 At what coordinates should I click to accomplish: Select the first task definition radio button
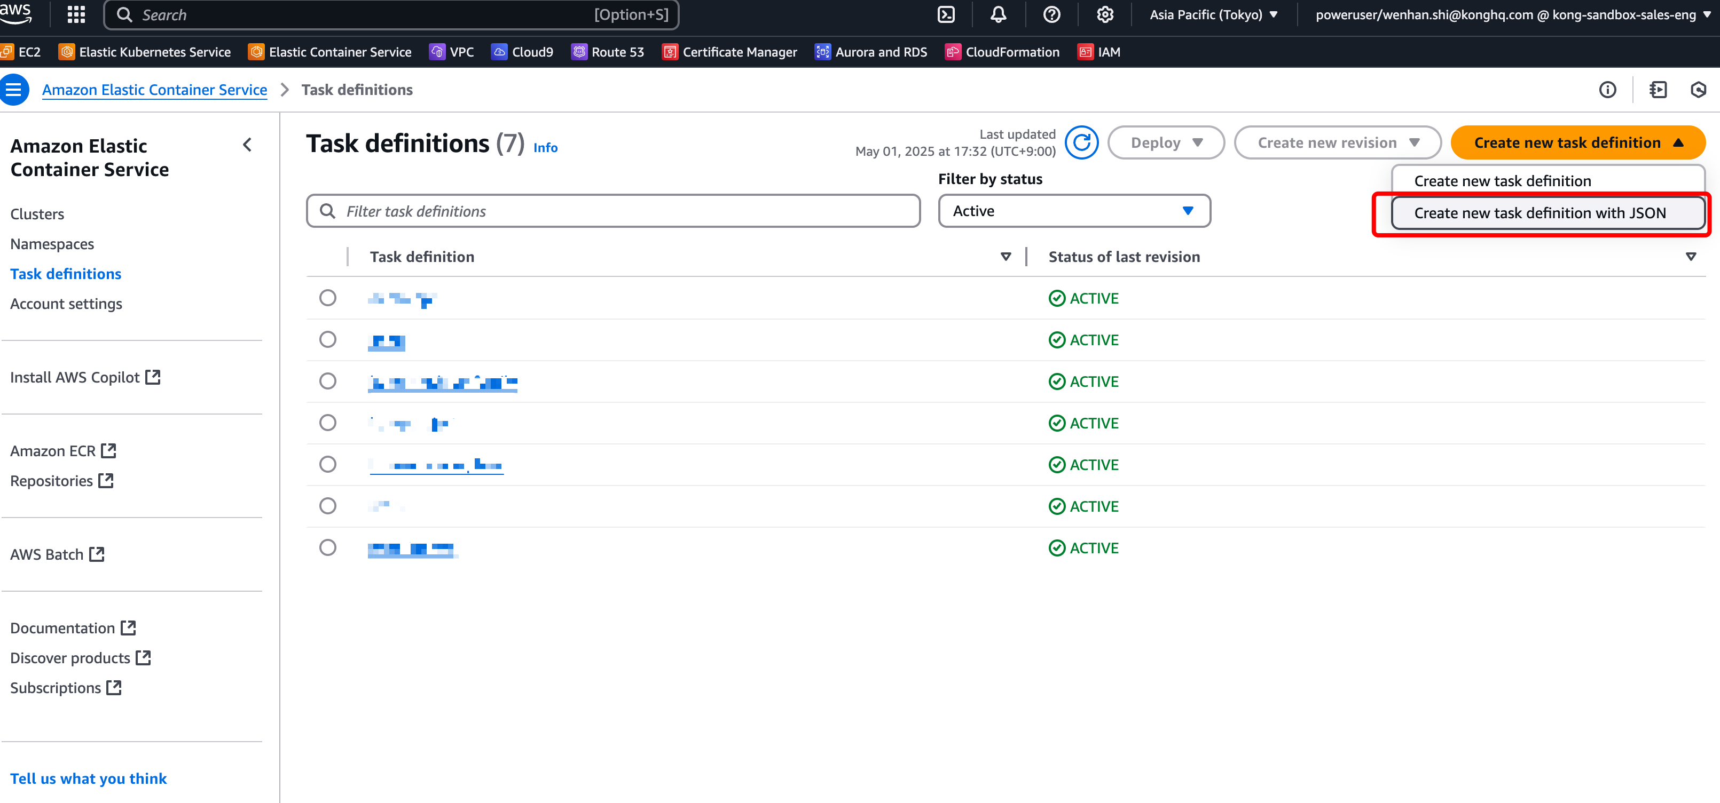[x=328, y=298]
